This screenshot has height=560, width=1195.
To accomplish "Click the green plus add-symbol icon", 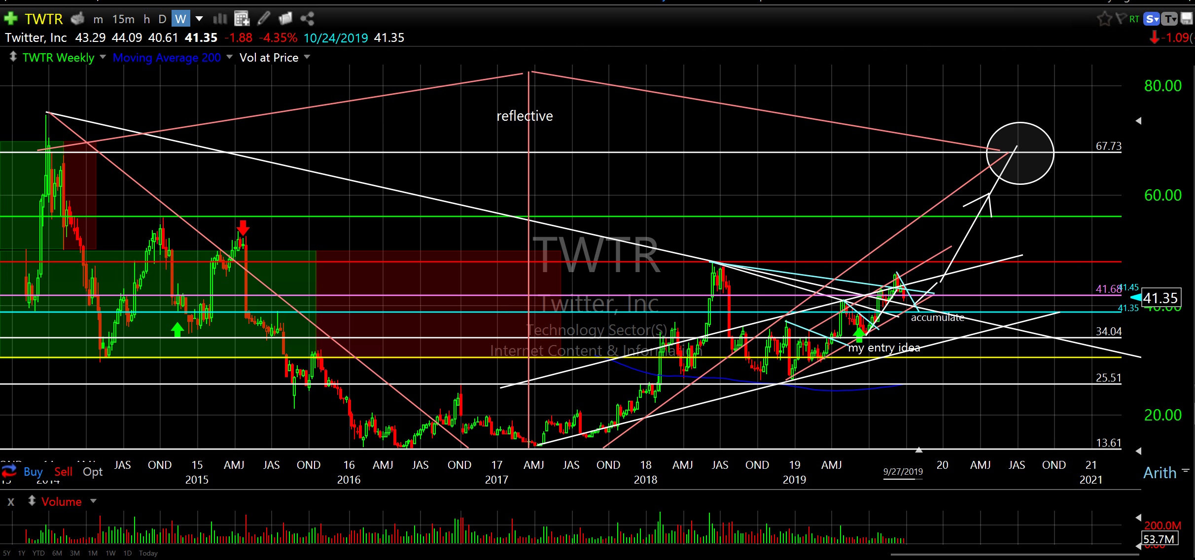I will pos(10,19).
